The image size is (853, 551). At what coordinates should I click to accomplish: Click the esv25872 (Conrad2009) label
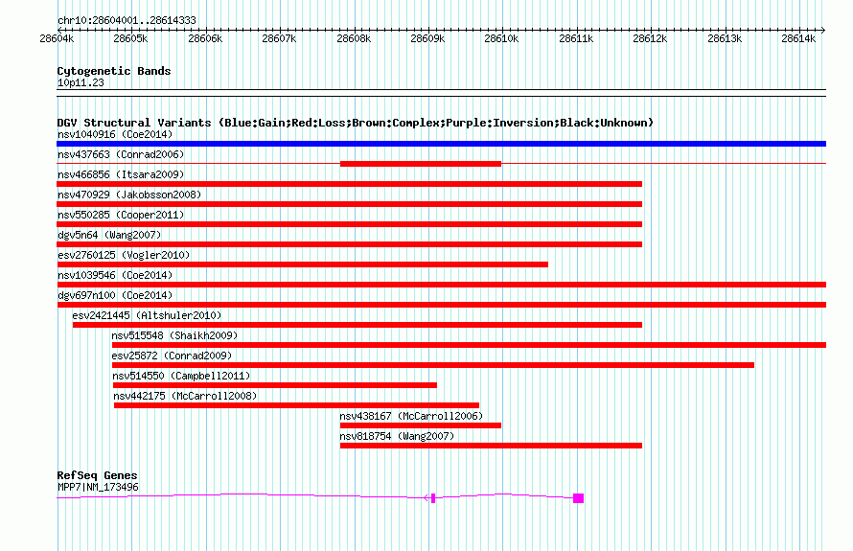click(172, 356)
